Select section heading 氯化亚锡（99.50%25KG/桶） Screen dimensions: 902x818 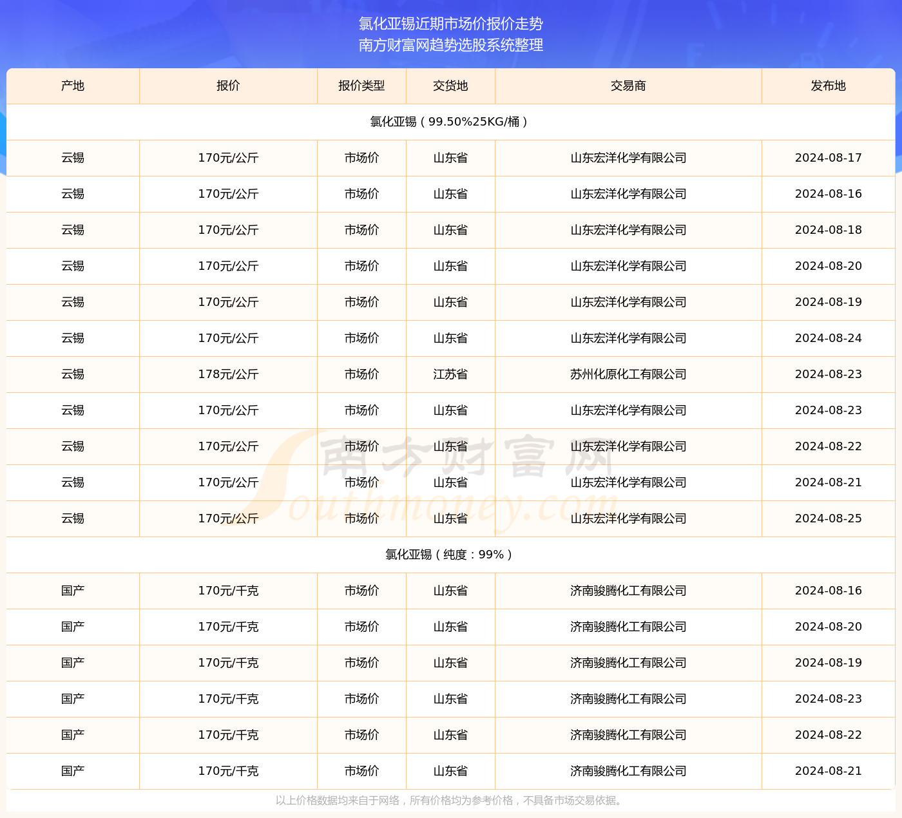click(x=451, y=122)
